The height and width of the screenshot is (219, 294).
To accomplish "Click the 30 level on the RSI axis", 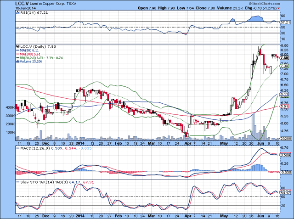I will tap(283, 33).
